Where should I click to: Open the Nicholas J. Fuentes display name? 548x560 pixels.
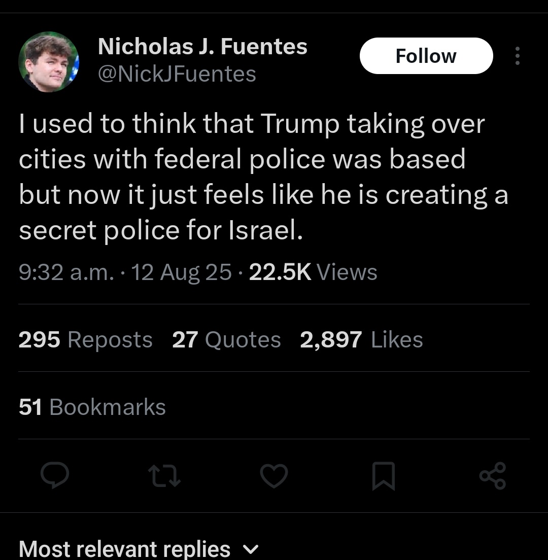click(202, 47)
